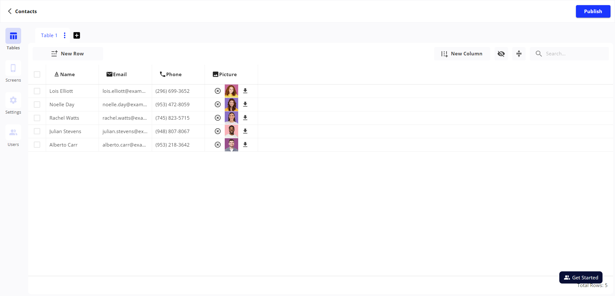
Task: Select the Rachel Watts row checkbox
Action: [x=37, y=118]
